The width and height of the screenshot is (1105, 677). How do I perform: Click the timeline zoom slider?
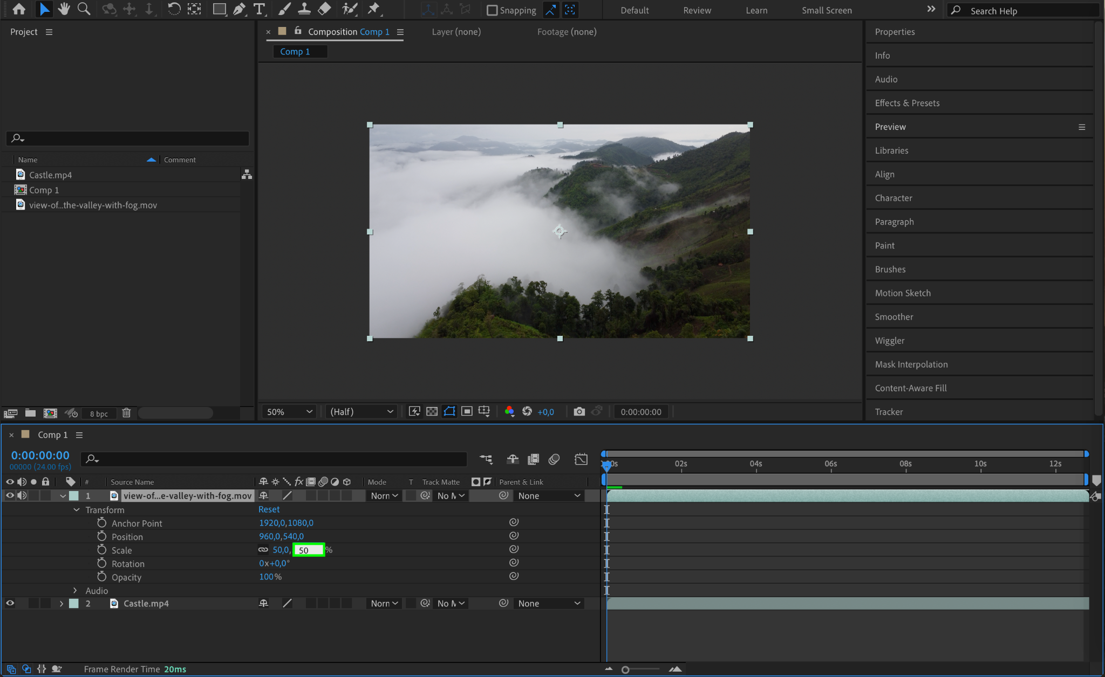click(625, 669)
